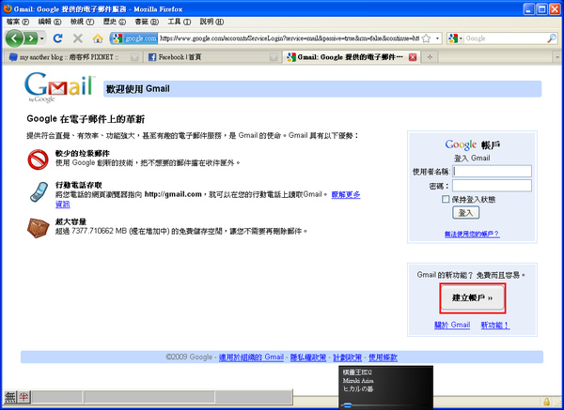Open the 新功能 new features link
Screen dimensions: 564x410
pos(495,325)
